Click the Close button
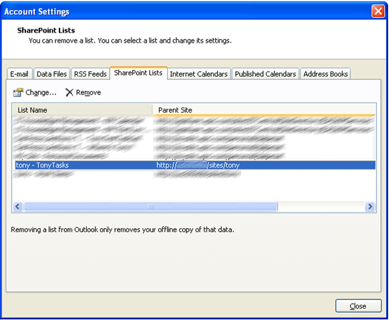Viewport: 390px width, 320px height. (x=358, y=306)
